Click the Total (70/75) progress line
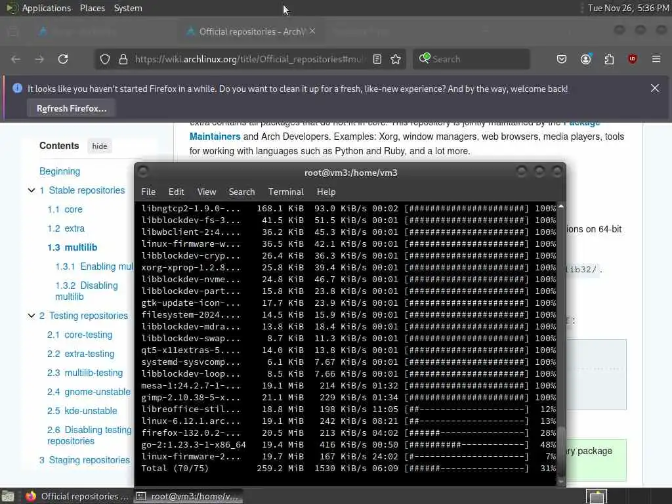This screenshot has height=504, width=672. [348, 469]
